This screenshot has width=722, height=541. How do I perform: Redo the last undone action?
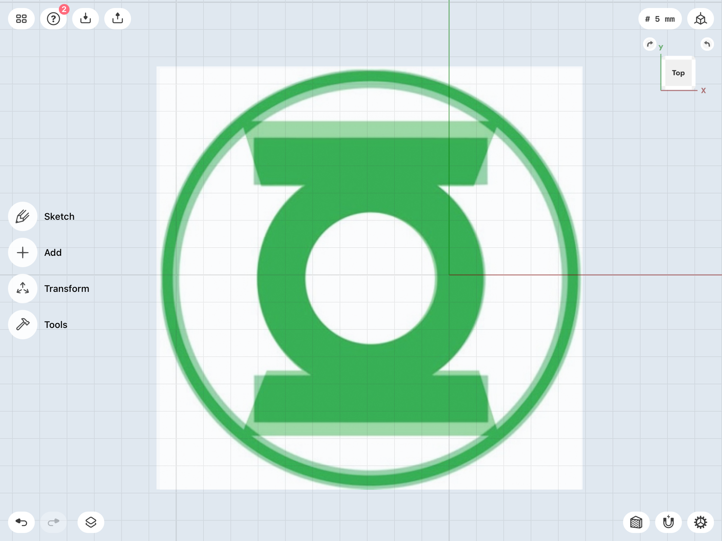tap(53, 522)
